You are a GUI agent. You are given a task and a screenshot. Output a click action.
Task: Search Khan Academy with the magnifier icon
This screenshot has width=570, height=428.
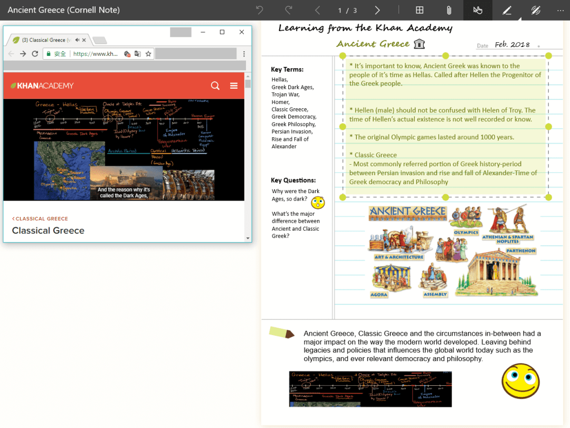(x=215, y=85)
